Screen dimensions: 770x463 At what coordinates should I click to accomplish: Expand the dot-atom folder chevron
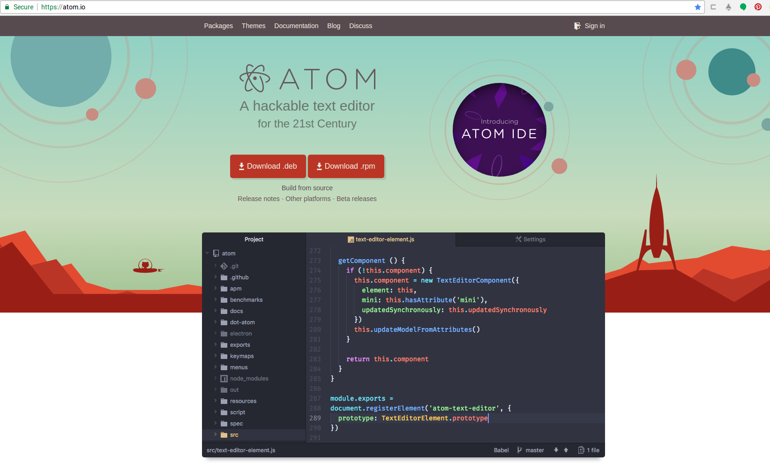(x=216, y=322)
